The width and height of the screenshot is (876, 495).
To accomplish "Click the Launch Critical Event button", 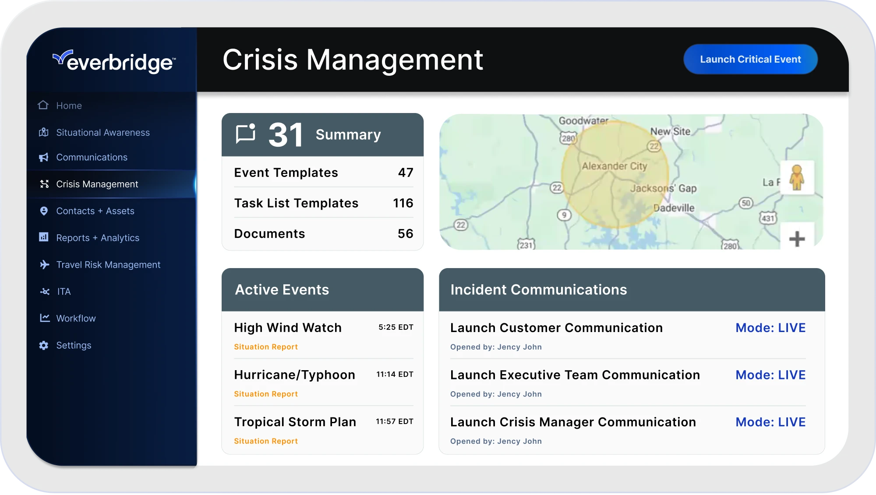I will 750,59.
